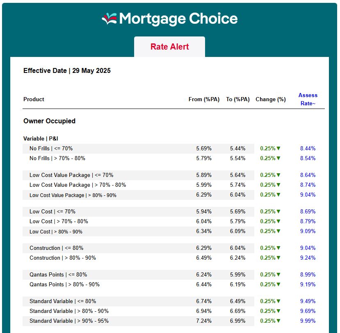Viewport: 340px width, 333px height.
Task: Click the green arrow beside No Frills <= 70%
Action: pyautogui.click(x=278, y=149)
